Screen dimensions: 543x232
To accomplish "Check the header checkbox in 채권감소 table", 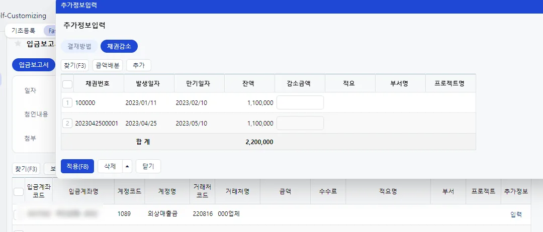I will [67, 84].
